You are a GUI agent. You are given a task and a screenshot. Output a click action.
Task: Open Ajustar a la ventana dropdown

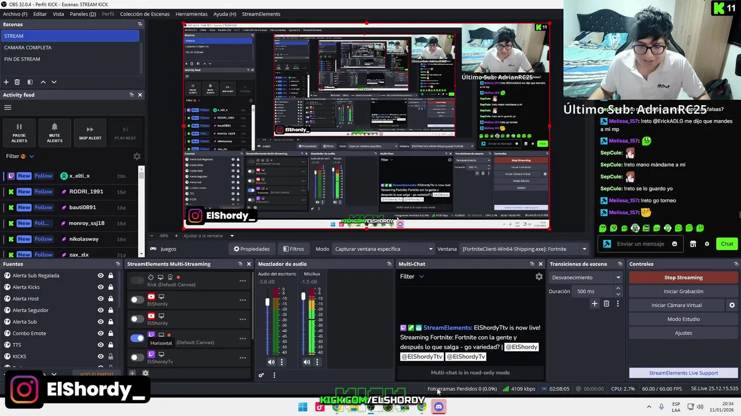[x=208, y=236]
